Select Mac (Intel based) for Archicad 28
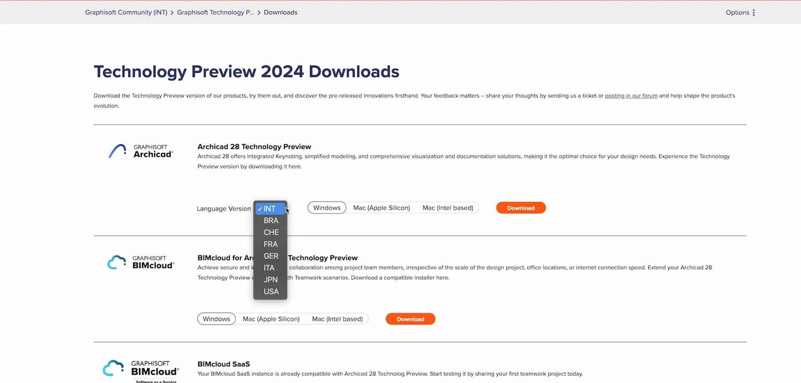The width and height of the screenshot is (801, 383). coord(448,208)
